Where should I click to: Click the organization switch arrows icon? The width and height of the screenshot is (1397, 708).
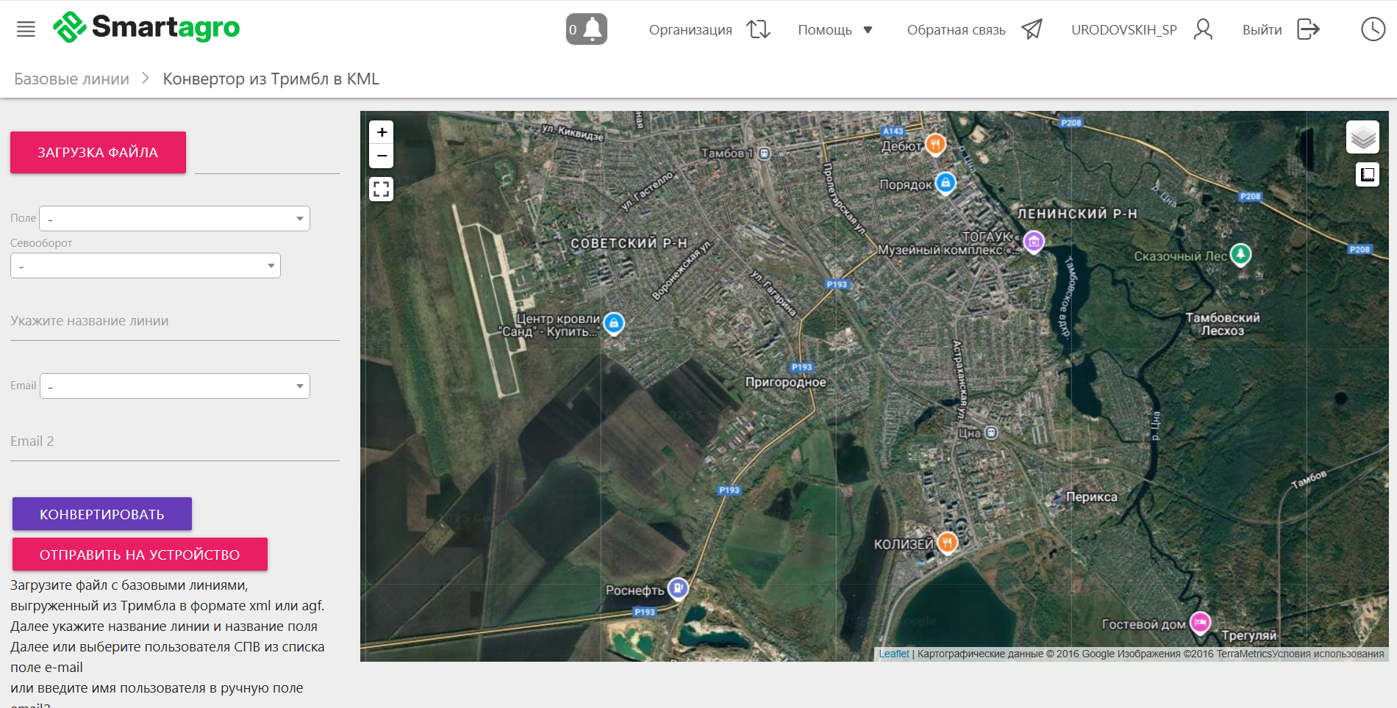(758, 29)
